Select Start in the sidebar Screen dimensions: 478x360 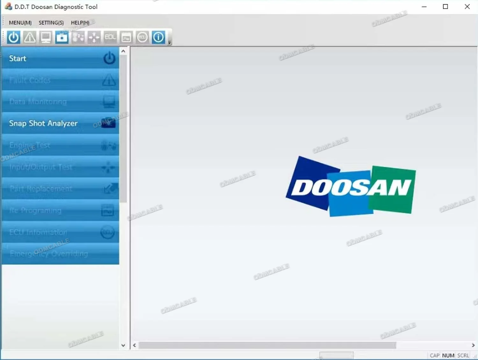point(60,58)
